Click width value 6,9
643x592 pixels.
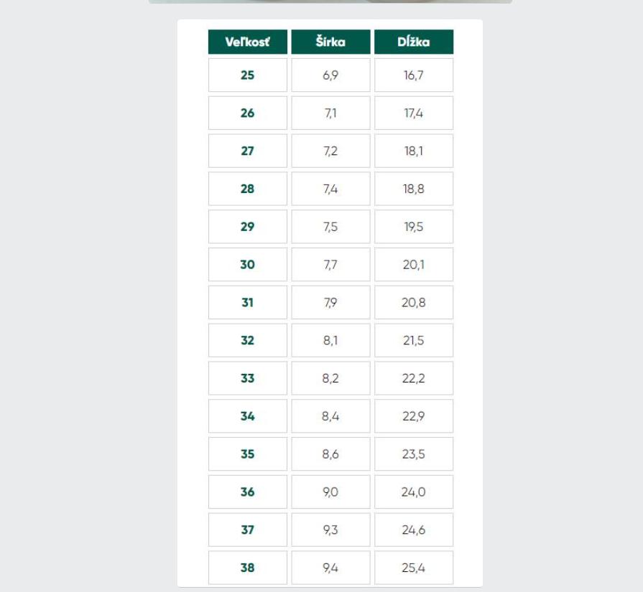click(x=330, y=75)
